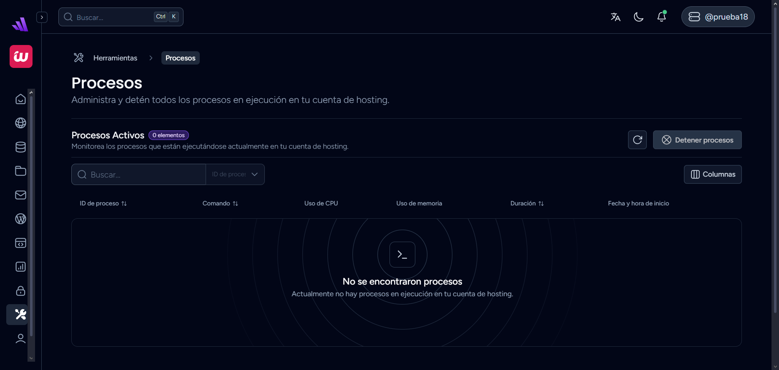Sort the table by ID de proceso

click(x=103, y=203)
